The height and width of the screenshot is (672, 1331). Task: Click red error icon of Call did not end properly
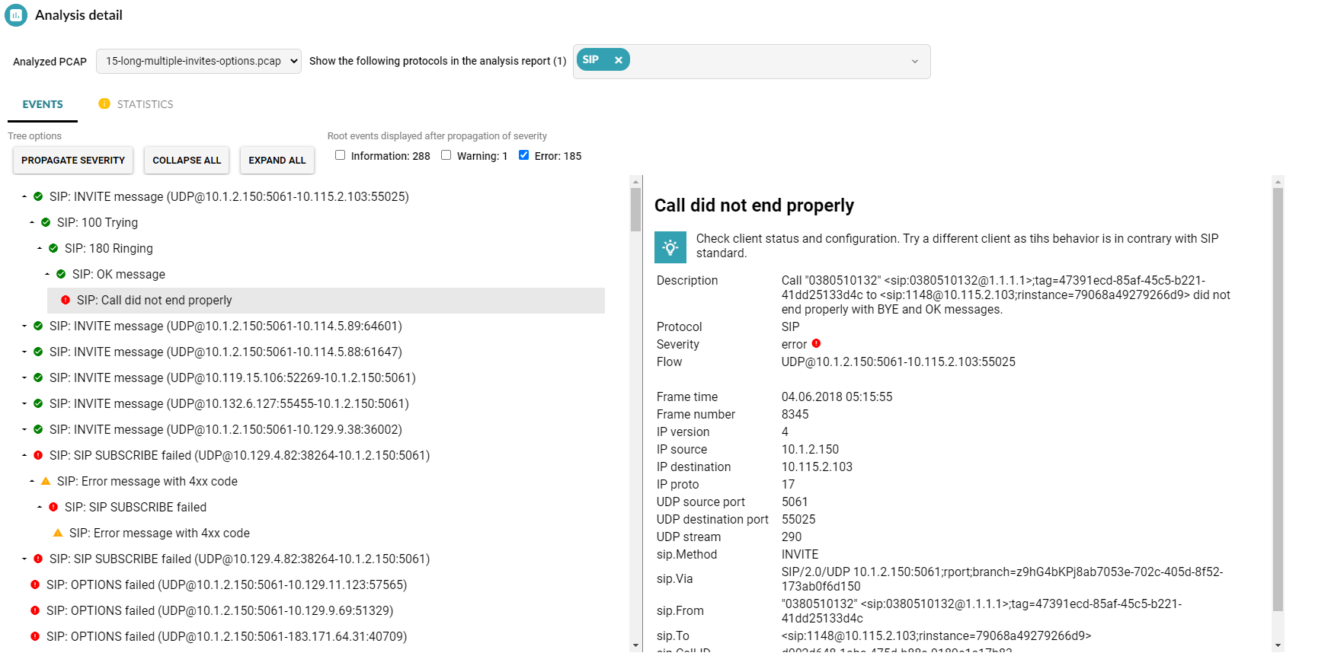click(66, 301)
